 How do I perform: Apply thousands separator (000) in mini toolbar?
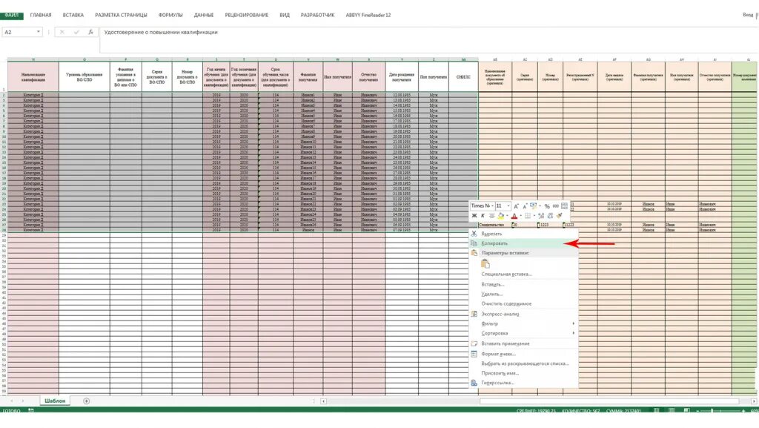tap(556, 206)
